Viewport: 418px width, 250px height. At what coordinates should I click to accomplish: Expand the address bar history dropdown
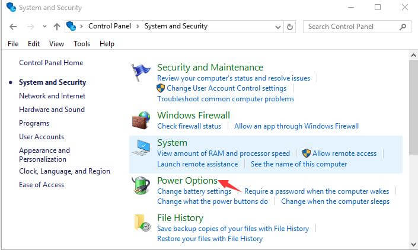coord(278,27)
